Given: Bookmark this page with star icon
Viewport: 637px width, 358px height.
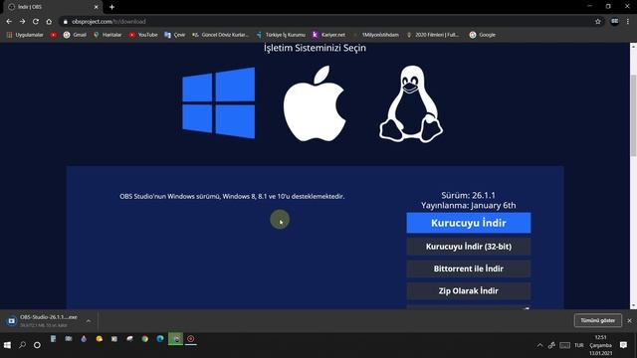Looking at the screenshot, I should click(597, 22).
